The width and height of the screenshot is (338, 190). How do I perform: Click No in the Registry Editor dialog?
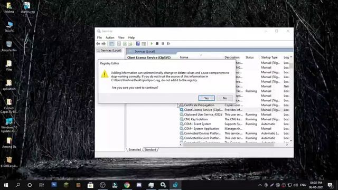coord(225,98)
